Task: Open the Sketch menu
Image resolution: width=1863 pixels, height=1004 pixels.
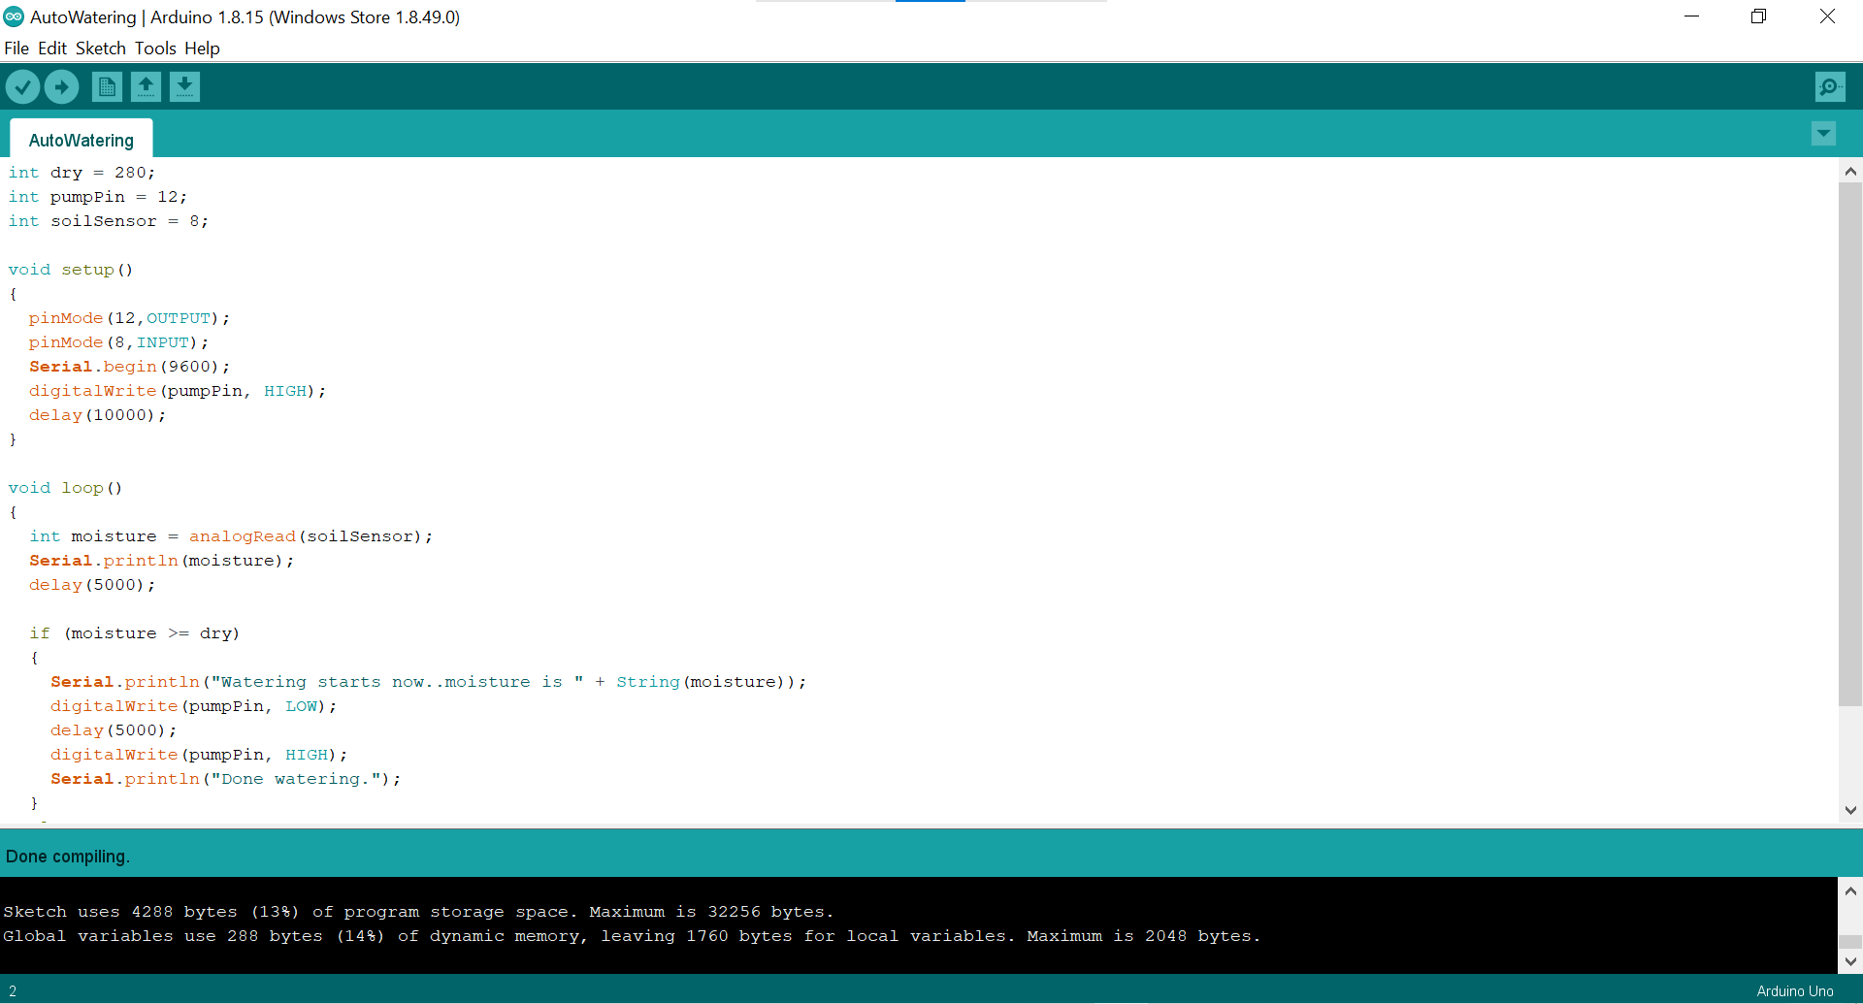Action: pos(101,49)
